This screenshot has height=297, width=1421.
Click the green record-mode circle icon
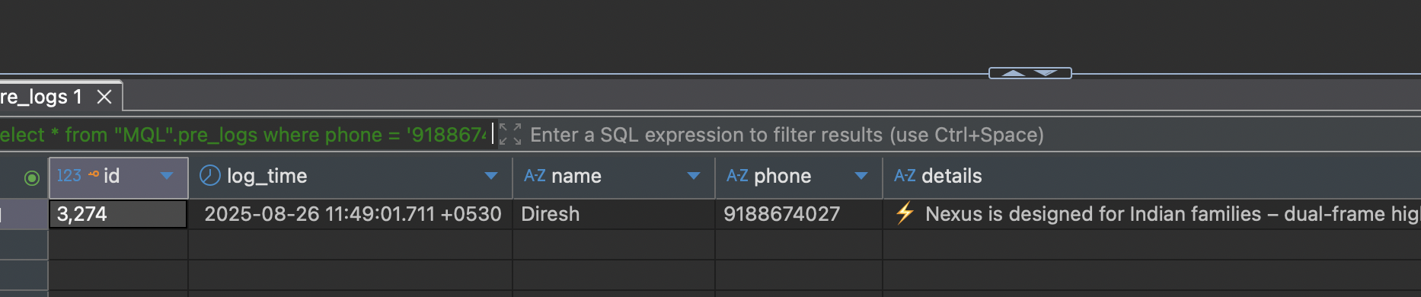pyautogui.click(x=31, y=177)
